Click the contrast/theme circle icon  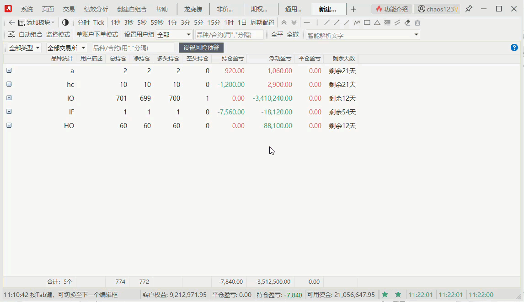64,22
